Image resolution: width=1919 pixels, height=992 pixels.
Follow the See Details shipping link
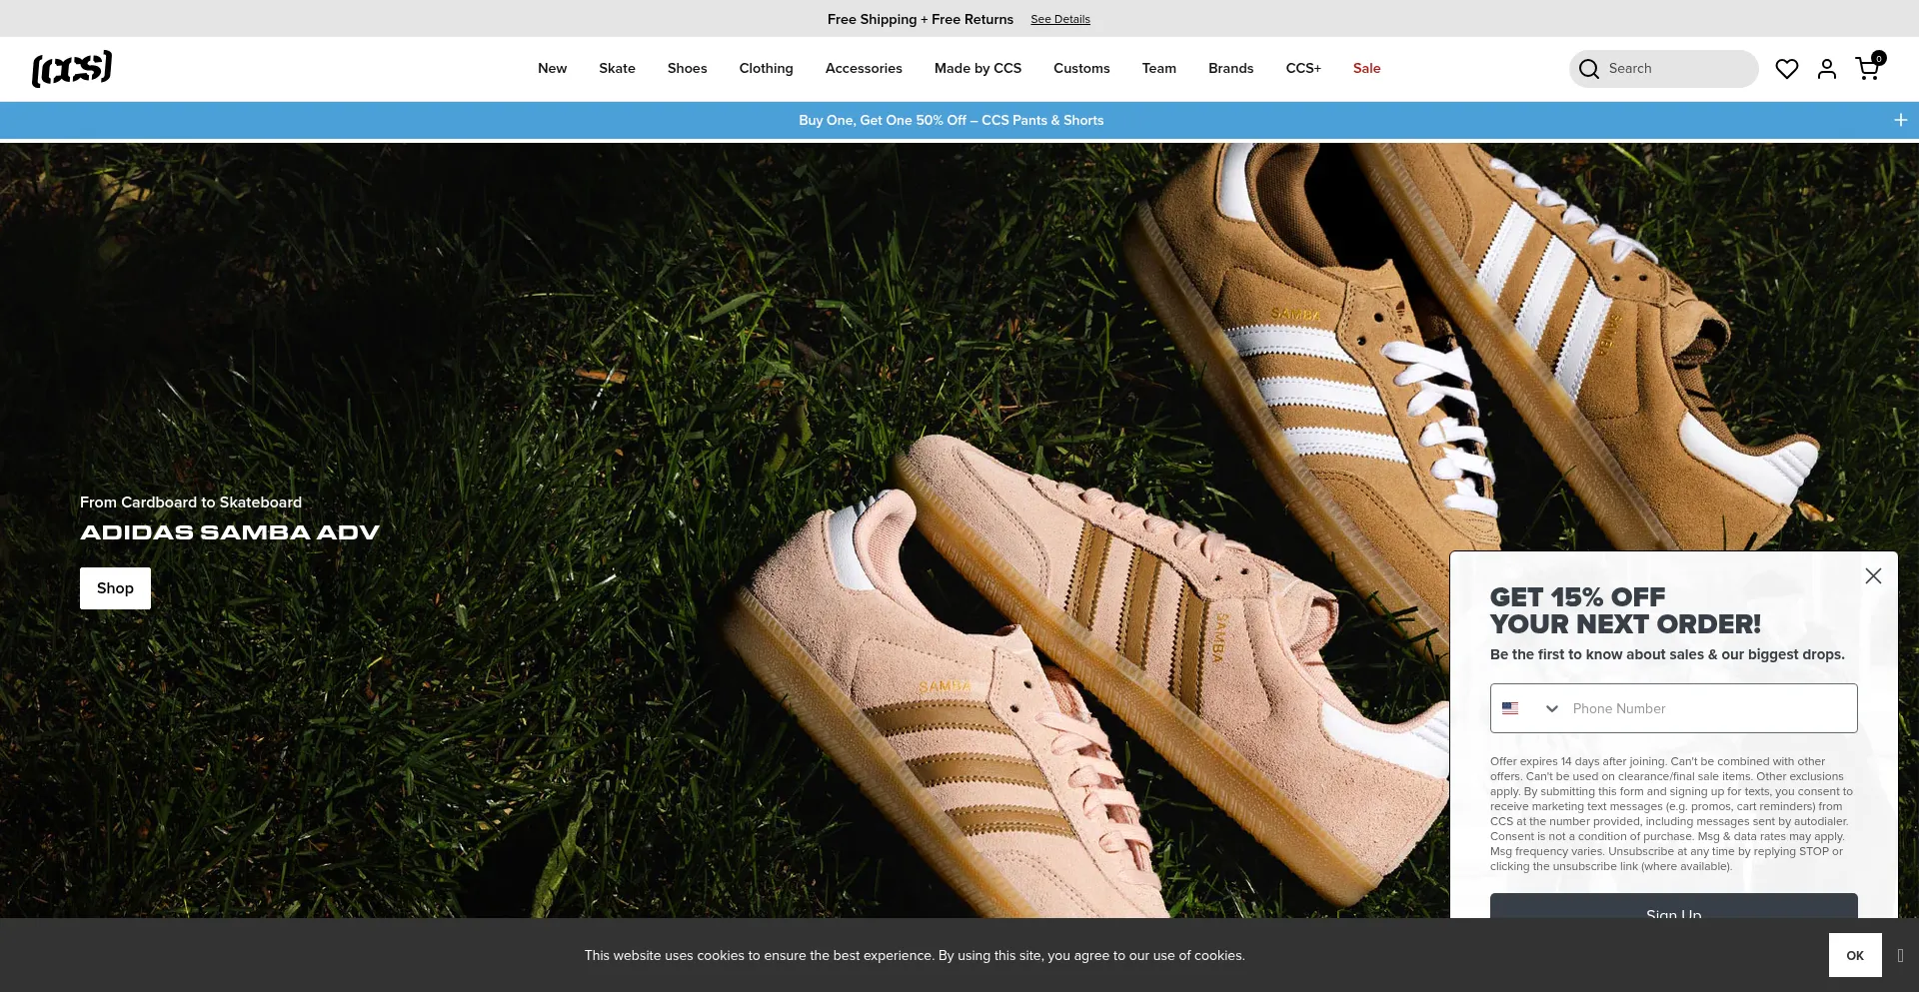pyautogui.click(x=1059, y=19)
